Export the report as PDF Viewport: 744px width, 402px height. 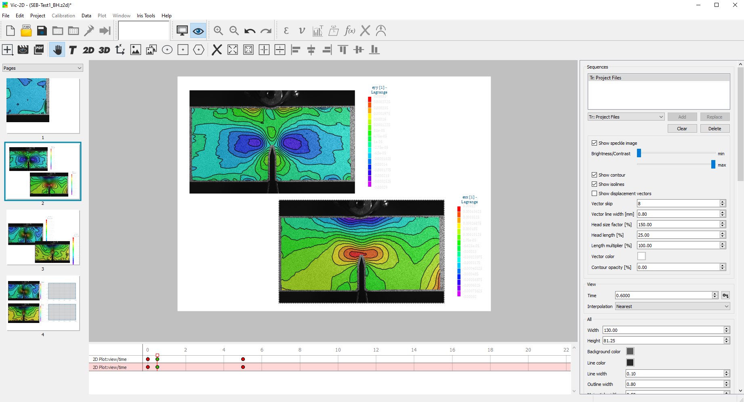39,49
